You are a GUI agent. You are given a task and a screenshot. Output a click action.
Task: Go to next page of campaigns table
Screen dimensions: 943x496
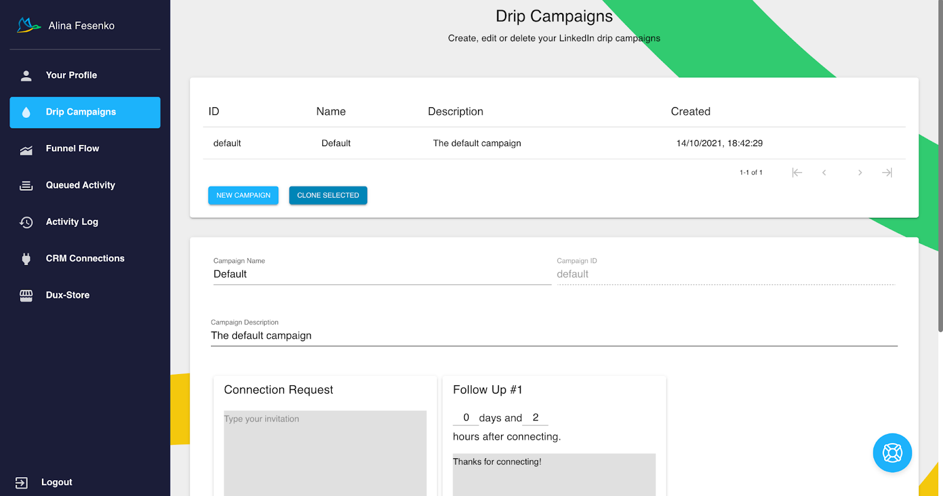coord(860,173)
